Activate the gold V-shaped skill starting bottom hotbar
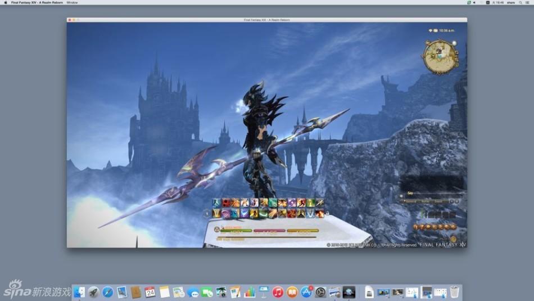This screenshot has width=534, height=301. [216, 213]
